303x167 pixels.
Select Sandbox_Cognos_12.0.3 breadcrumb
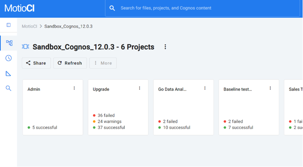(68, 26)
